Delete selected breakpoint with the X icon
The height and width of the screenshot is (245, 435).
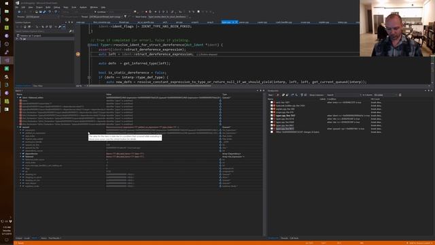(277, 95)
